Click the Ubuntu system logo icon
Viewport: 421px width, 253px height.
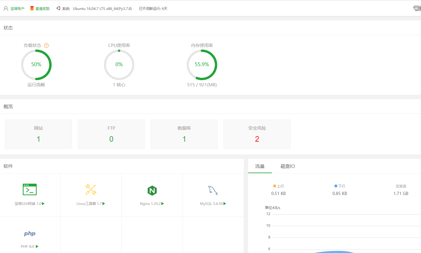click(x=58, y=8)
